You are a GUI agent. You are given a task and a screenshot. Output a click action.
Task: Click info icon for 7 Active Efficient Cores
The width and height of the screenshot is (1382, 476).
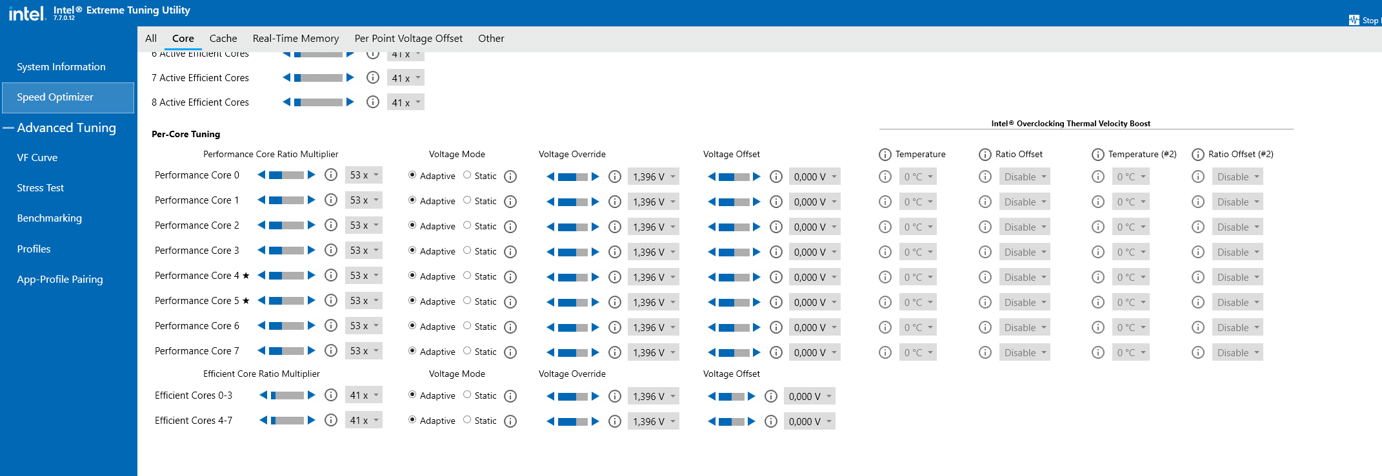[373, 77]
